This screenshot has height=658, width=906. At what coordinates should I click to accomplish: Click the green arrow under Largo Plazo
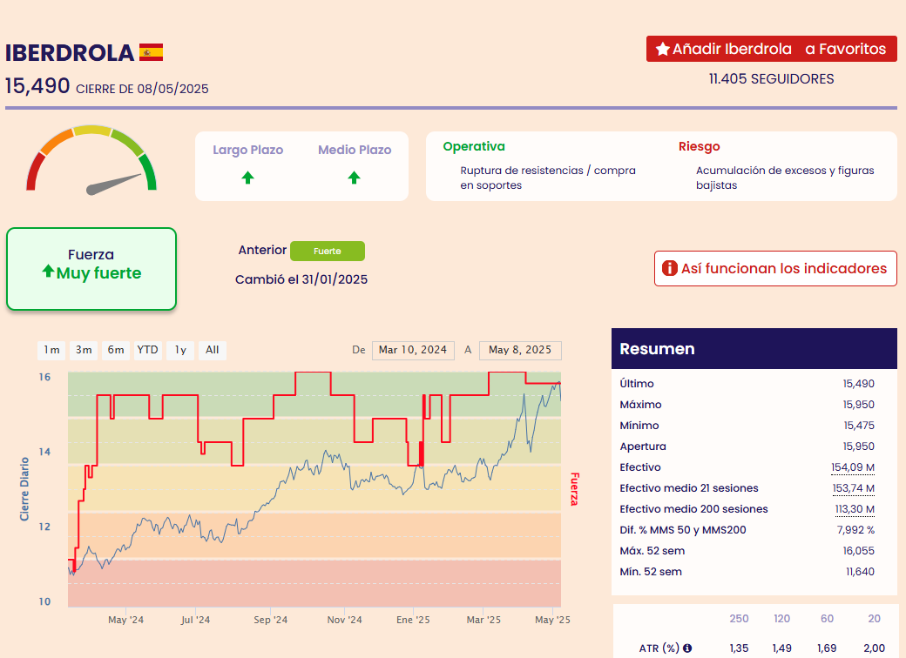[248, 178]
